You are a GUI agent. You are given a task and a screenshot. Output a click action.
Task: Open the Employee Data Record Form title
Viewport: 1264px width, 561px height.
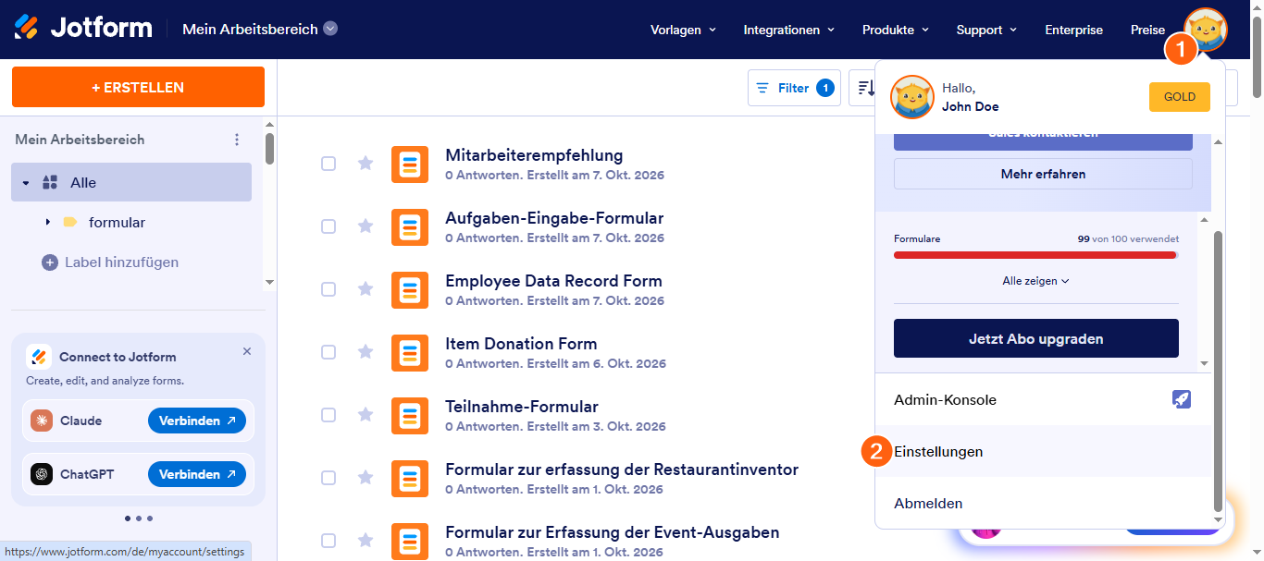tap(553, 281)
